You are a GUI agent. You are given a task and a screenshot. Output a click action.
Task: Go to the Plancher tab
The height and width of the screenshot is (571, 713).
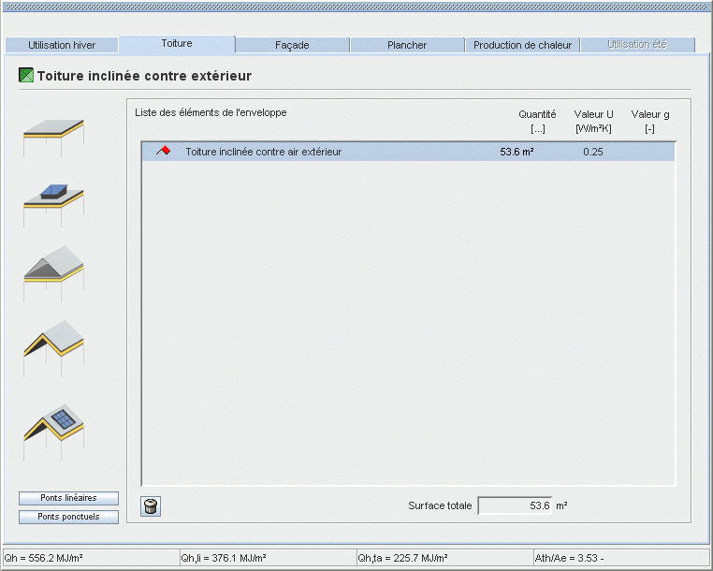pyautogui.click(x=407, y=45)
